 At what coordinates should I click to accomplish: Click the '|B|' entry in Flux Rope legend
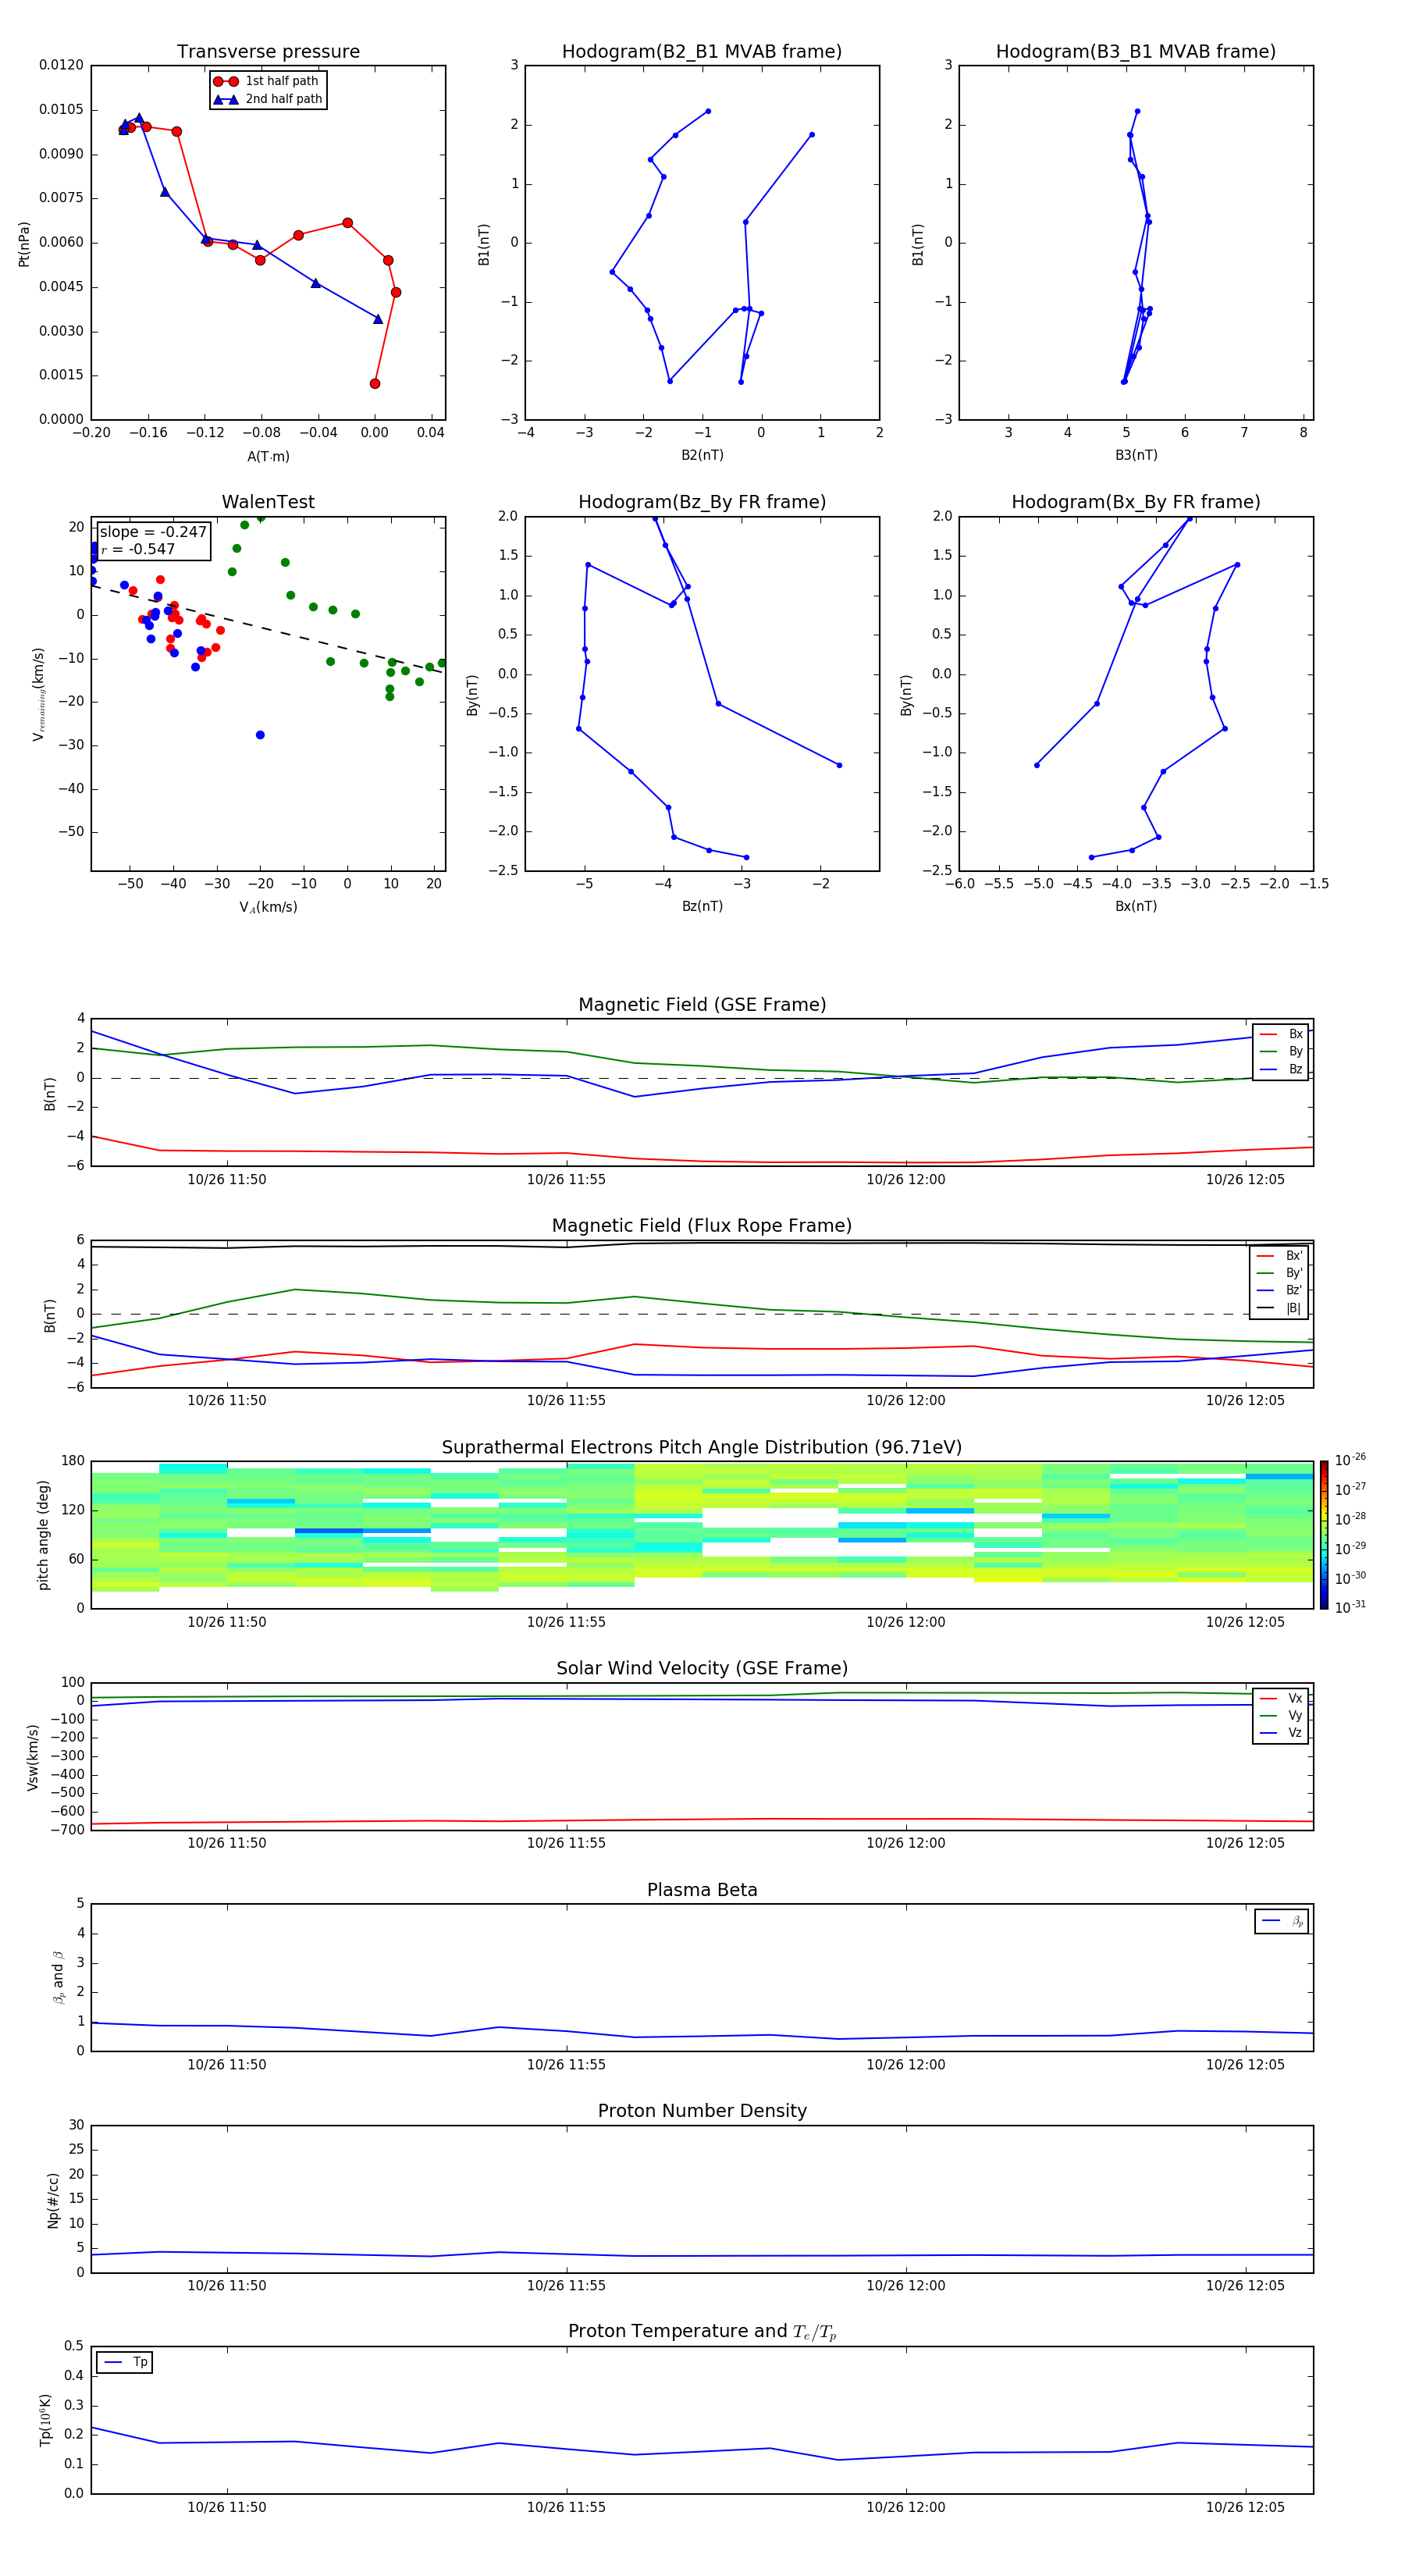pyautogui.click(x=1280, y=1308)
